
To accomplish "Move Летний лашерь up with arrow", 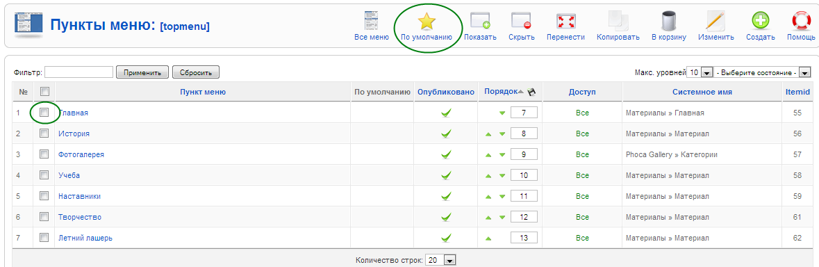I will pyautogui.click(x=488, y=238).
